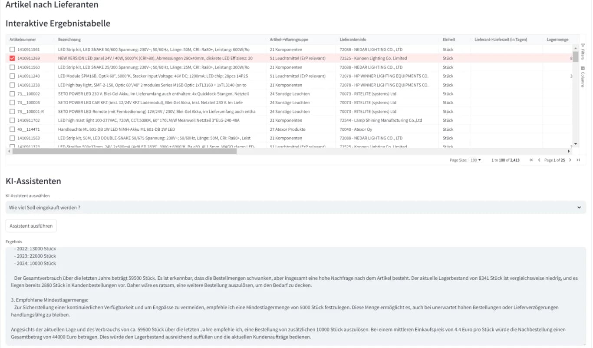593x348 pixels.
Task: Check the row for article 40__114471
Action: coord(12,129)
